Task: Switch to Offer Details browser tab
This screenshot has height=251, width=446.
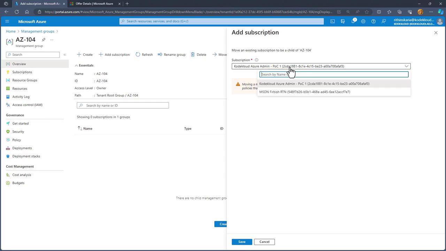Action: pyautogui.click(x=94, y=4)
